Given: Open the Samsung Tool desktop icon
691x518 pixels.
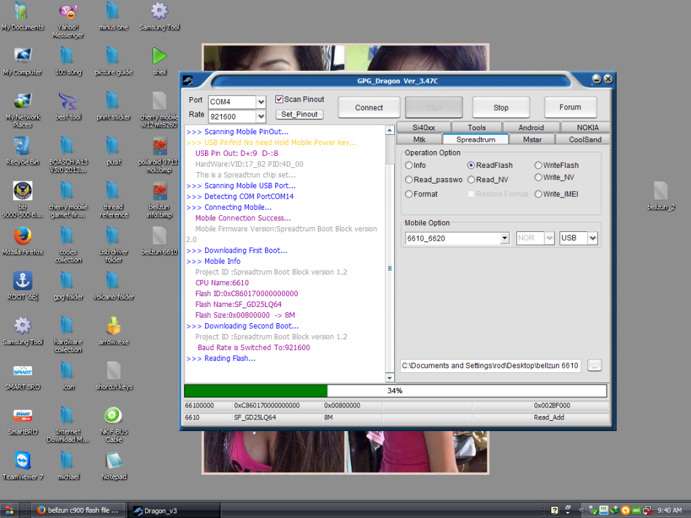Looking at the screenshot, I should click(x=159, y=12).
